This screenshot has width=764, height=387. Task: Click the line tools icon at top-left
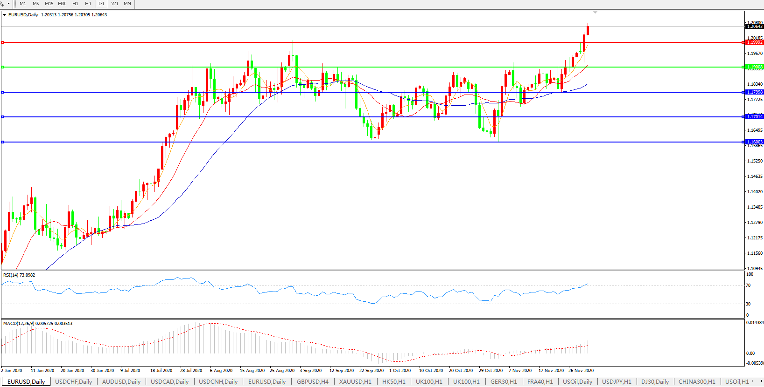(x=2, y=4)
